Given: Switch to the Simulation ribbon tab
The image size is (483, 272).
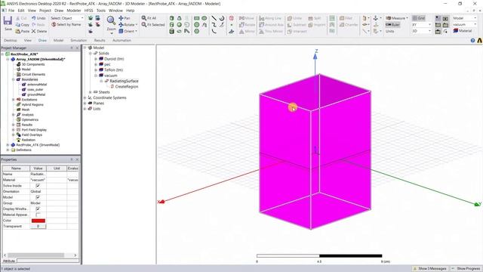Looking at the screenshot, I should pos(78,40).
